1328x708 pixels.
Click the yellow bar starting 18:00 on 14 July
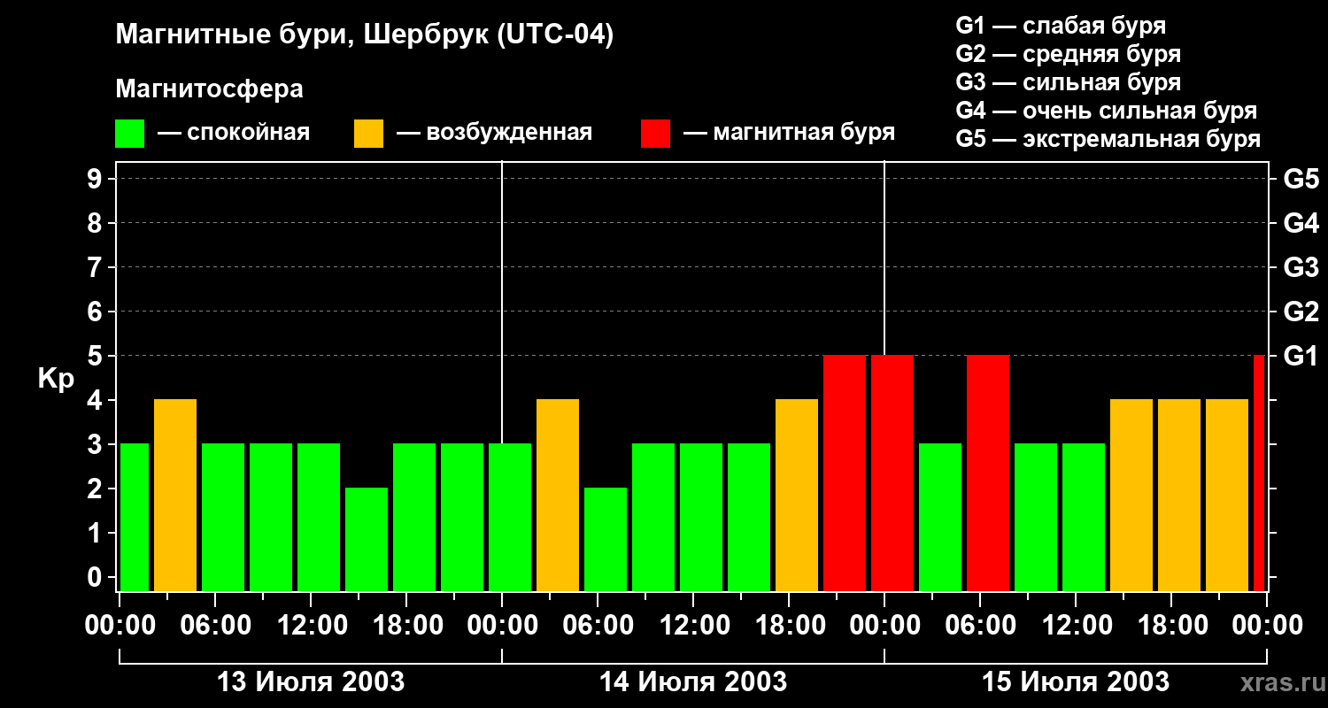point(797,495)
